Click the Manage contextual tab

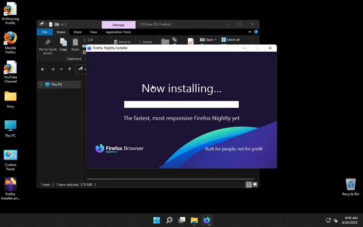click(119, 25)
